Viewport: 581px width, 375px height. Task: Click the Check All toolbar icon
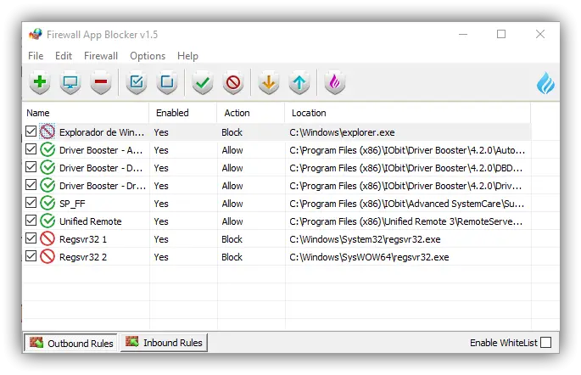pos(137,82)
